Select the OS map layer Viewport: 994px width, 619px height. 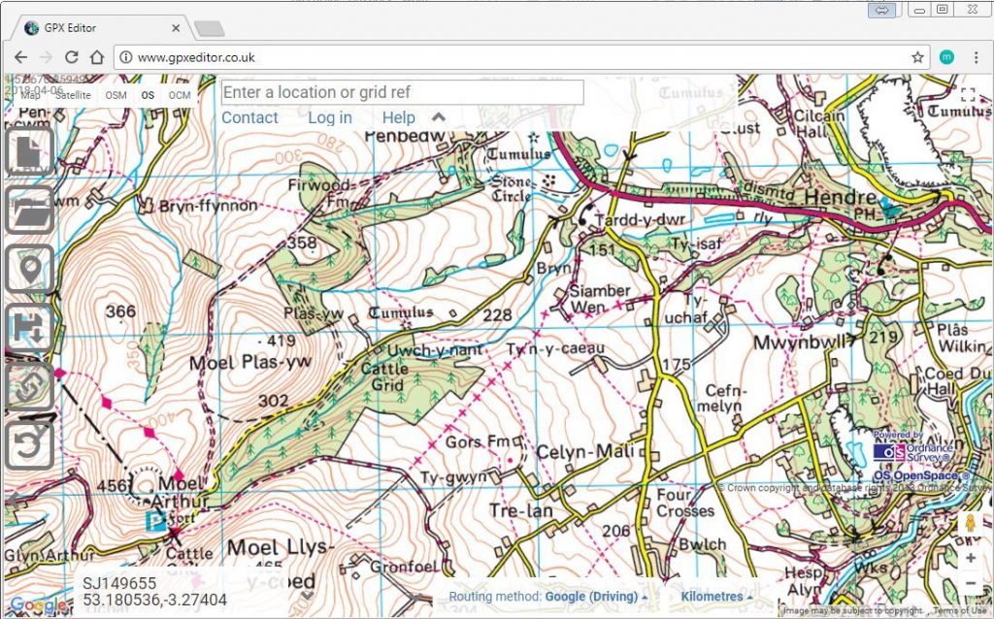[148, 95]
